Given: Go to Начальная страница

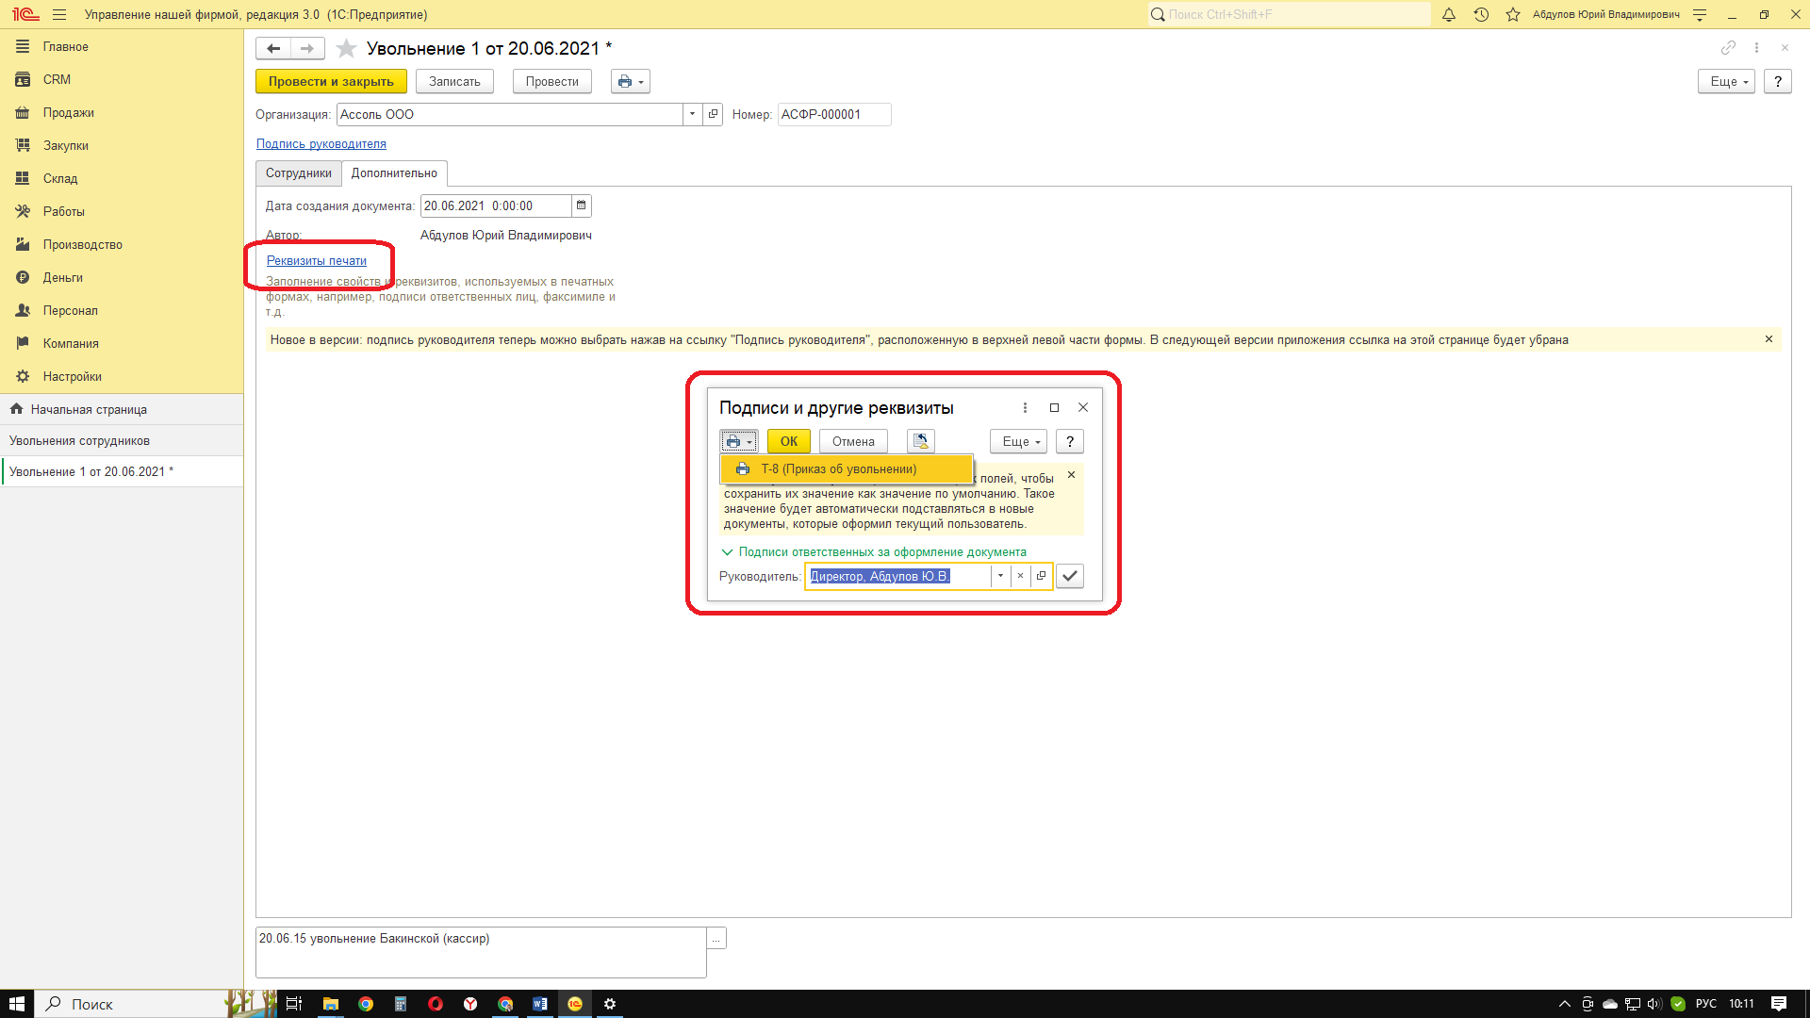Looking at the screenshot, I should click(x=122, y=410).
